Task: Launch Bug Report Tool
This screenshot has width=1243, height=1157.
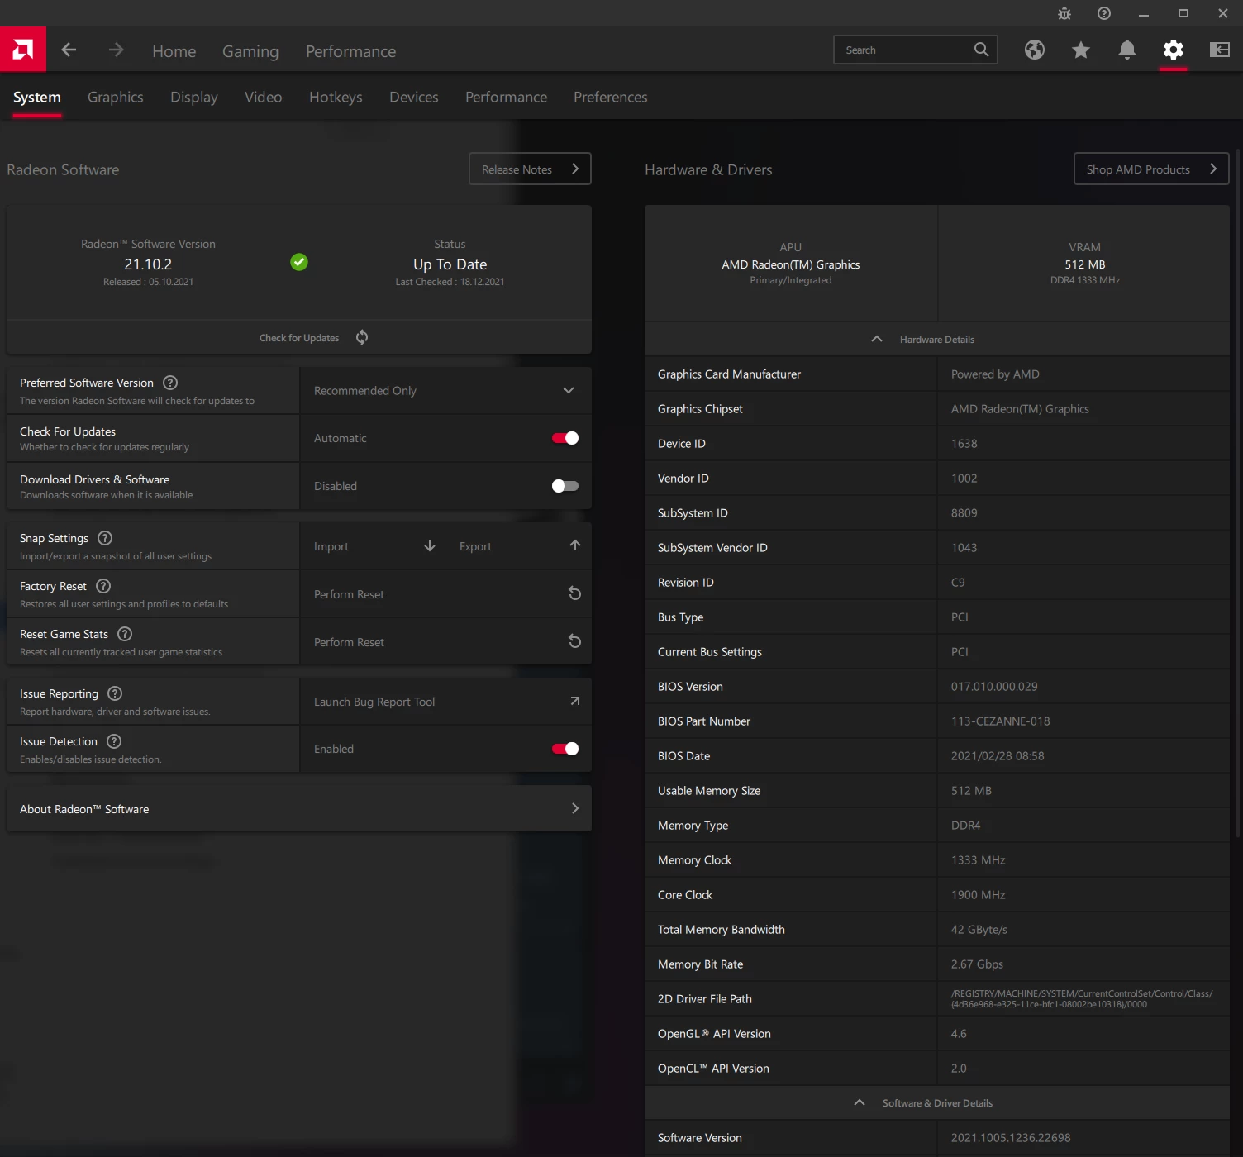Action: coord(445,701)
